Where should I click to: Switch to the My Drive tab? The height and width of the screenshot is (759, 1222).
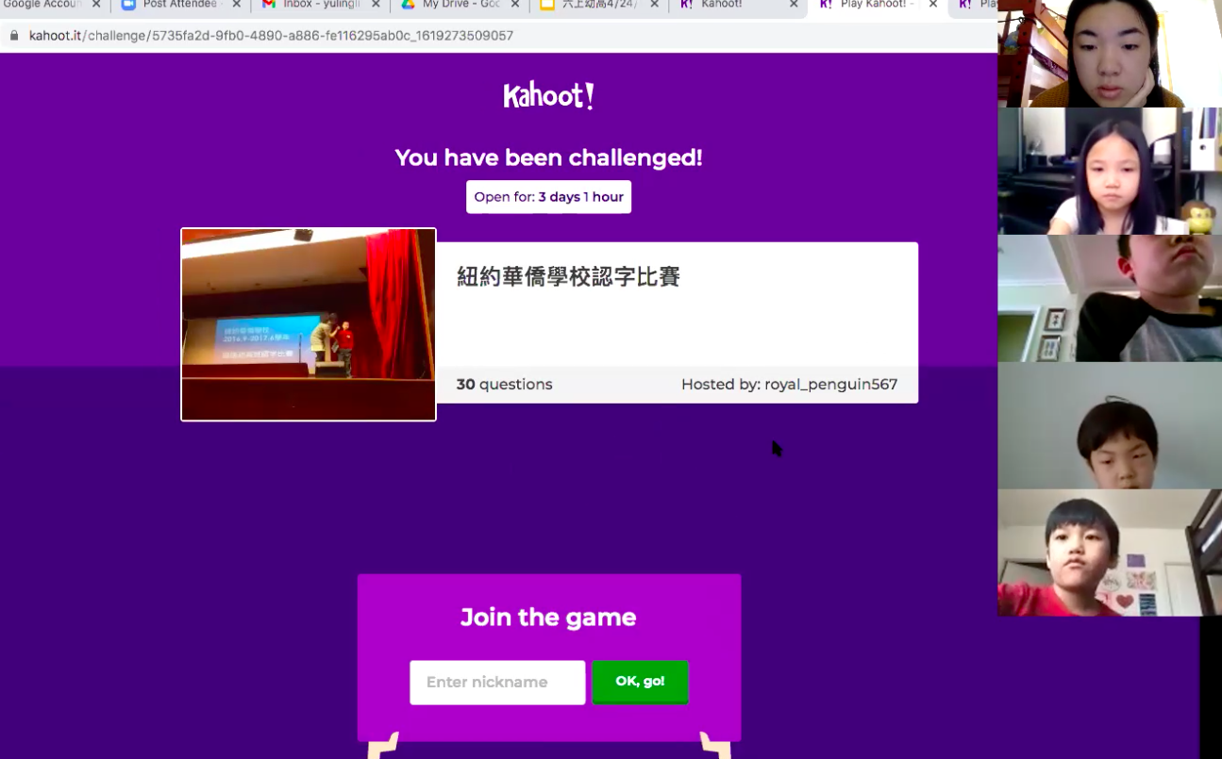coord(460,5)
